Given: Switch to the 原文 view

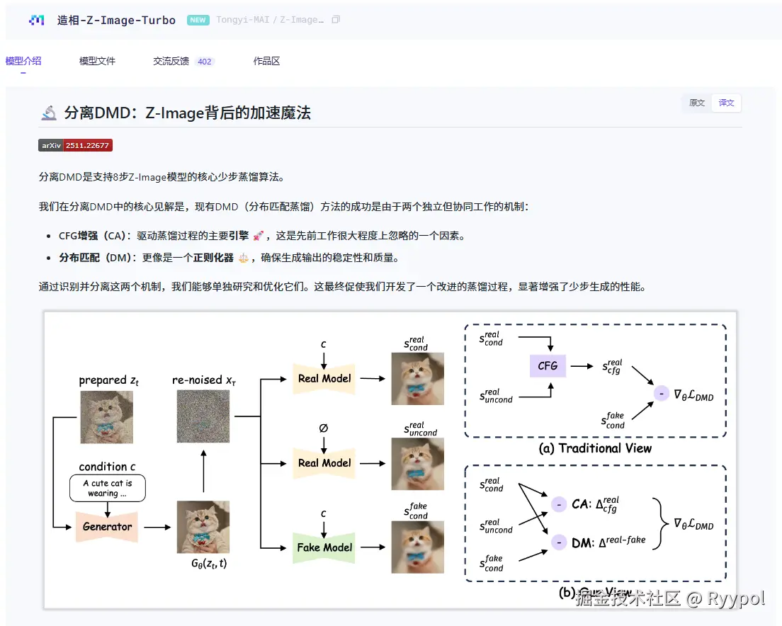Looking at the screenshot, I should click(696, 103).
